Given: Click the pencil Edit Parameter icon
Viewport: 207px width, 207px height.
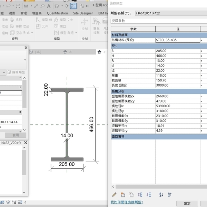Looking at the screenshot, I should click(115, 195).
